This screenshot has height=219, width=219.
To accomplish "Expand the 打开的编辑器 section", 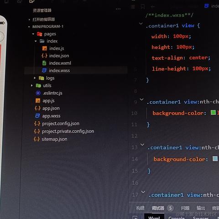I will click(x=29, y=20).
